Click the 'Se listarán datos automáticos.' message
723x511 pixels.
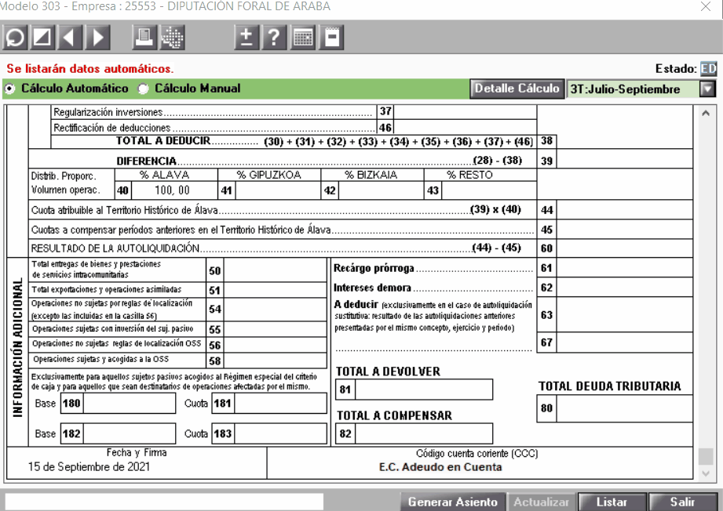click(x=90, y=69)
